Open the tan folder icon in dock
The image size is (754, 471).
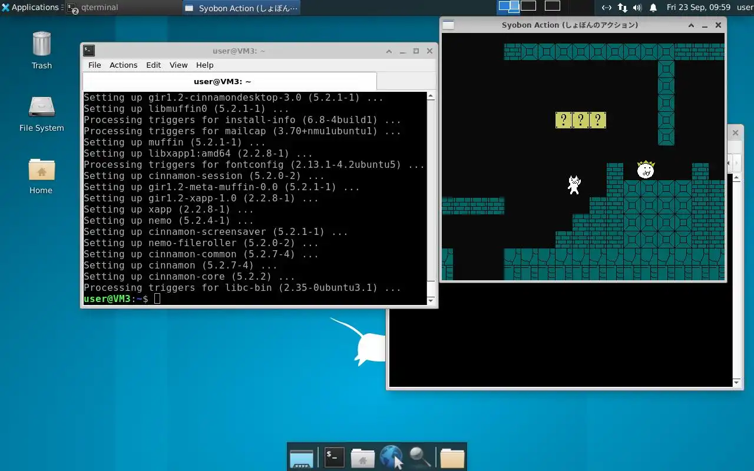pos(452,457)
